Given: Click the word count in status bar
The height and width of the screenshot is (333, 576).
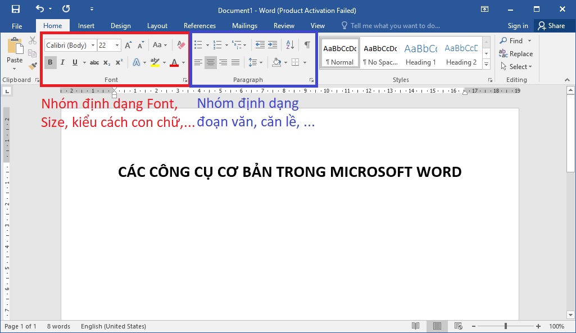Looking at the screenshot, I should 58,326.
